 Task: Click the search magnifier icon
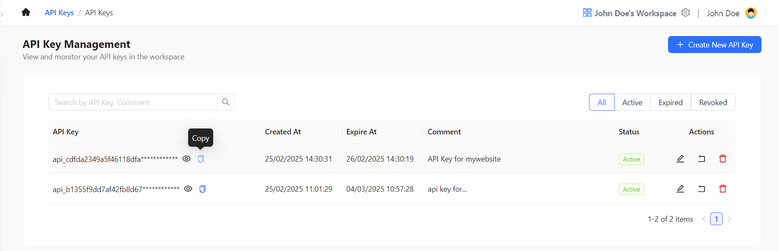pyautogui.click(x=226, y=102)
